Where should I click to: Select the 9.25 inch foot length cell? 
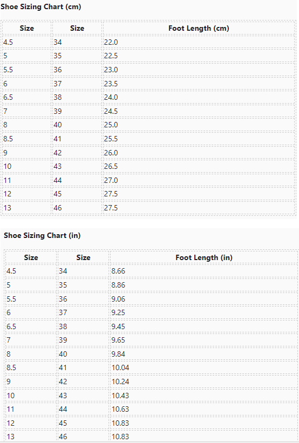click(x=204, y=312)
